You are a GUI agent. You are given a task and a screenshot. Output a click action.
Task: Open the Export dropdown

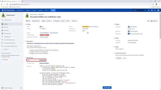[x=154, y=21]
